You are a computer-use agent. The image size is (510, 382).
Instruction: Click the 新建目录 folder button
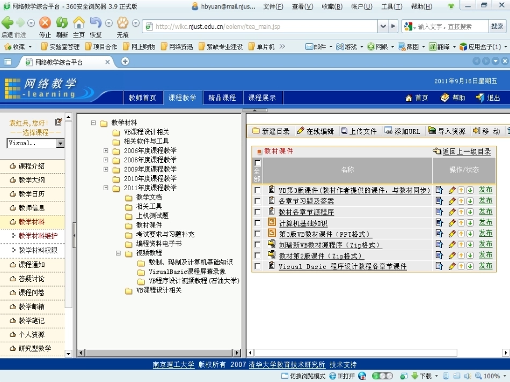(271, 131)
